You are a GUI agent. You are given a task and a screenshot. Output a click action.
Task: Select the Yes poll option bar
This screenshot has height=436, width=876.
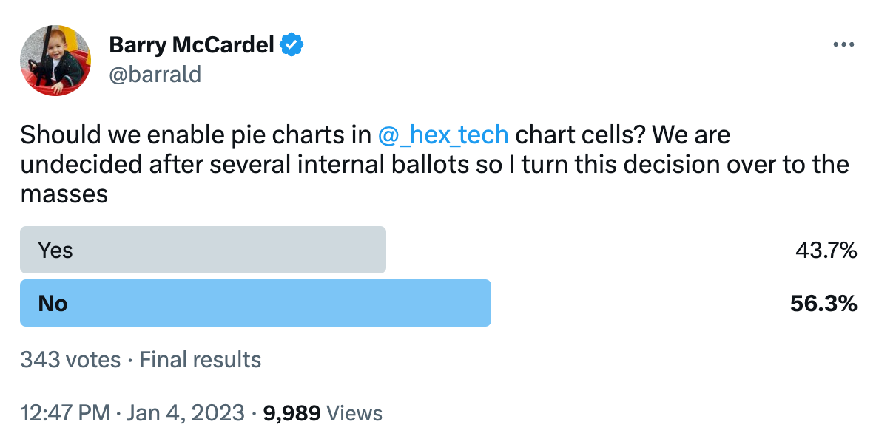point(203,250)
